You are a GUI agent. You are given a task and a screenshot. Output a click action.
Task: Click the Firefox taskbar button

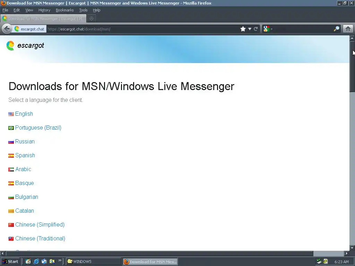point(150,262)
